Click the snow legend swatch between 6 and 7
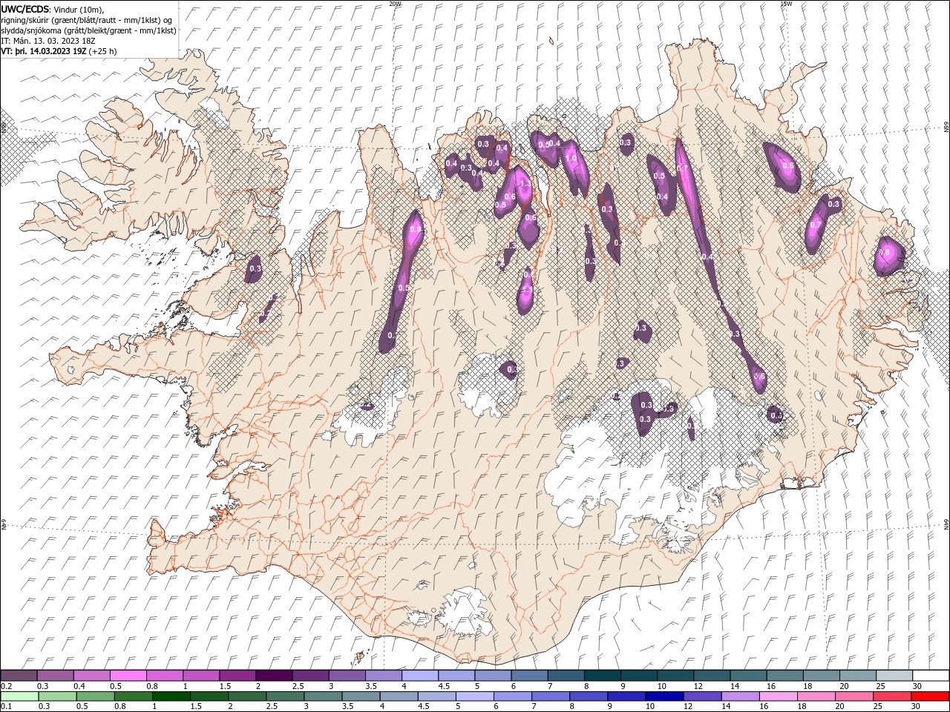Image resolution: width=950 pixels, height=712 pixels. 529,676
